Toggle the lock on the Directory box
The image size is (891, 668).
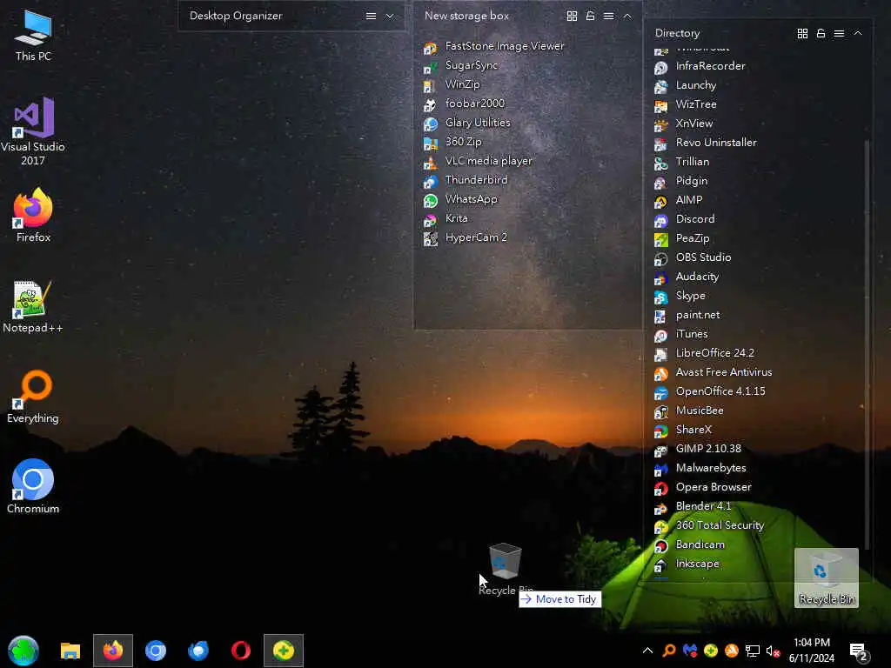821,34
